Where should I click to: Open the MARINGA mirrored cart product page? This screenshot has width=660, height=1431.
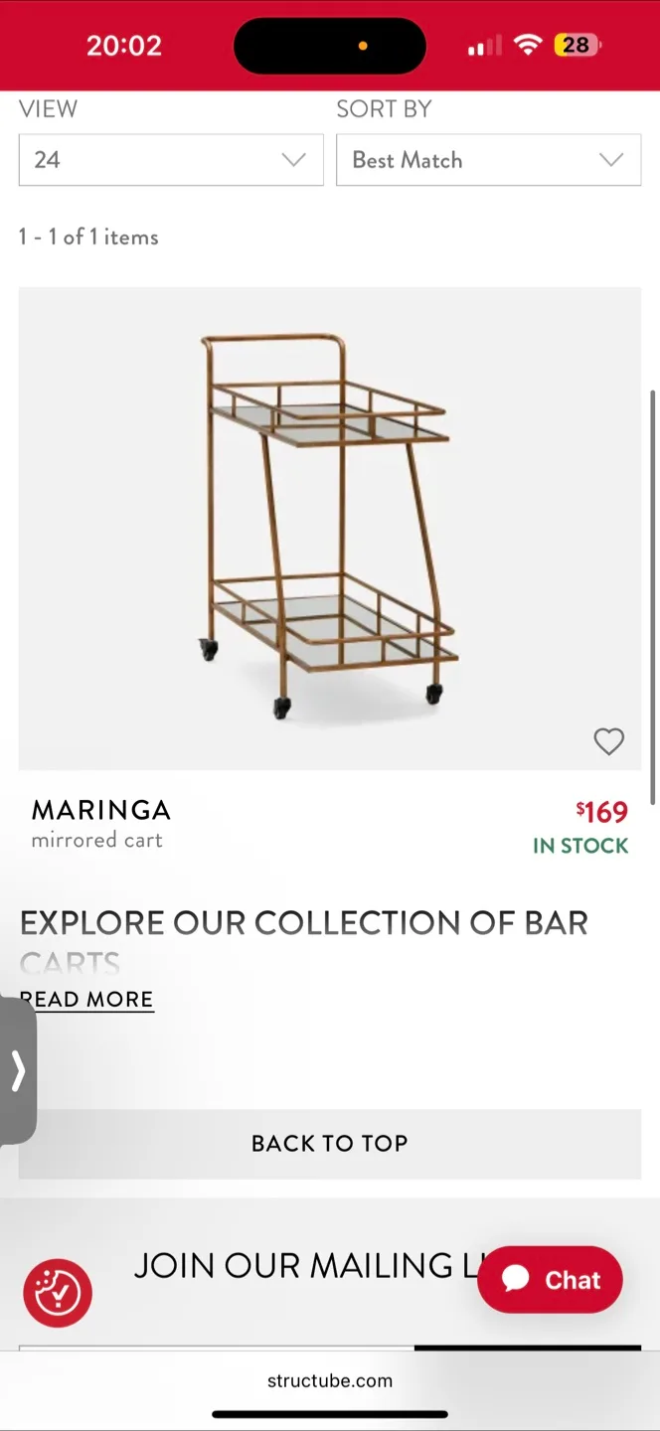click(x=100, y=810)
